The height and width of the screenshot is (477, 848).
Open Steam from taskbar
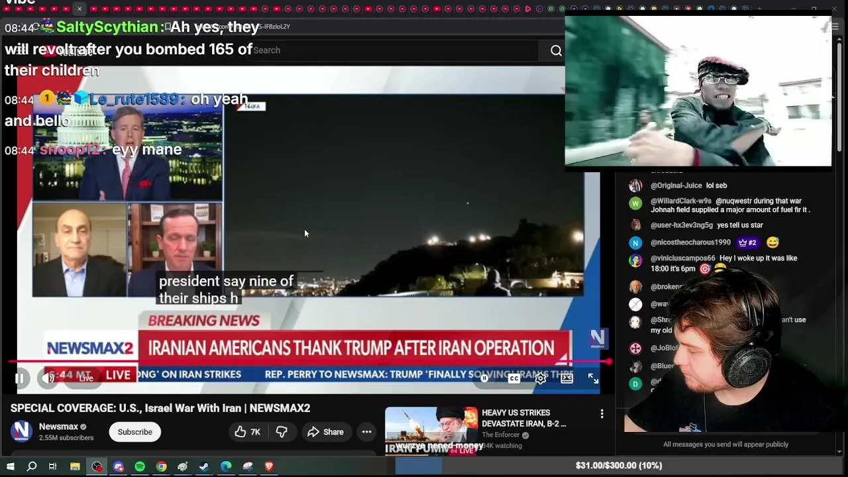(204, 466)
